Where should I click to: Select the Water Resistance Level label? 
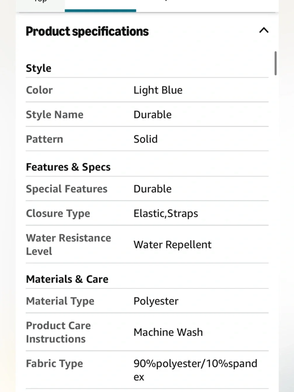69,244
